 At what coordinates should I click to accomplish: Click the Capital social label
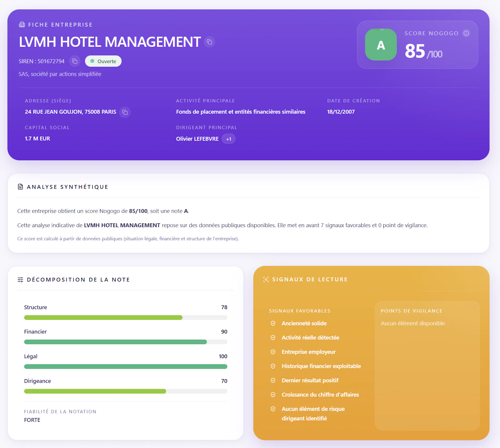(x=47, y=127)
